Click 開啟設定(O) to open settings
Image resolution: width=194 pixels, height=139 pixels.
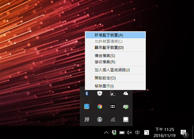[105, 78]
